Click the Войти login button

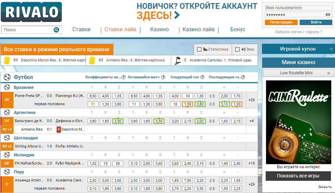(316, 22)
